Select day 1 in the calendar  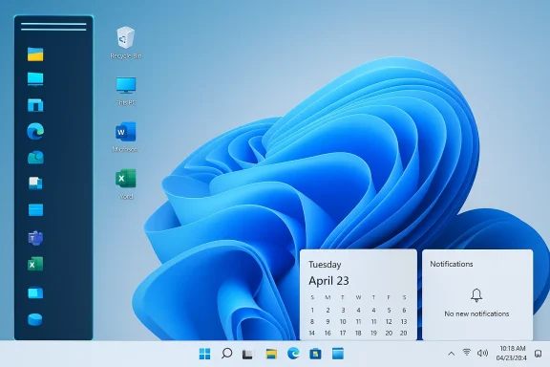pos(312,311)
